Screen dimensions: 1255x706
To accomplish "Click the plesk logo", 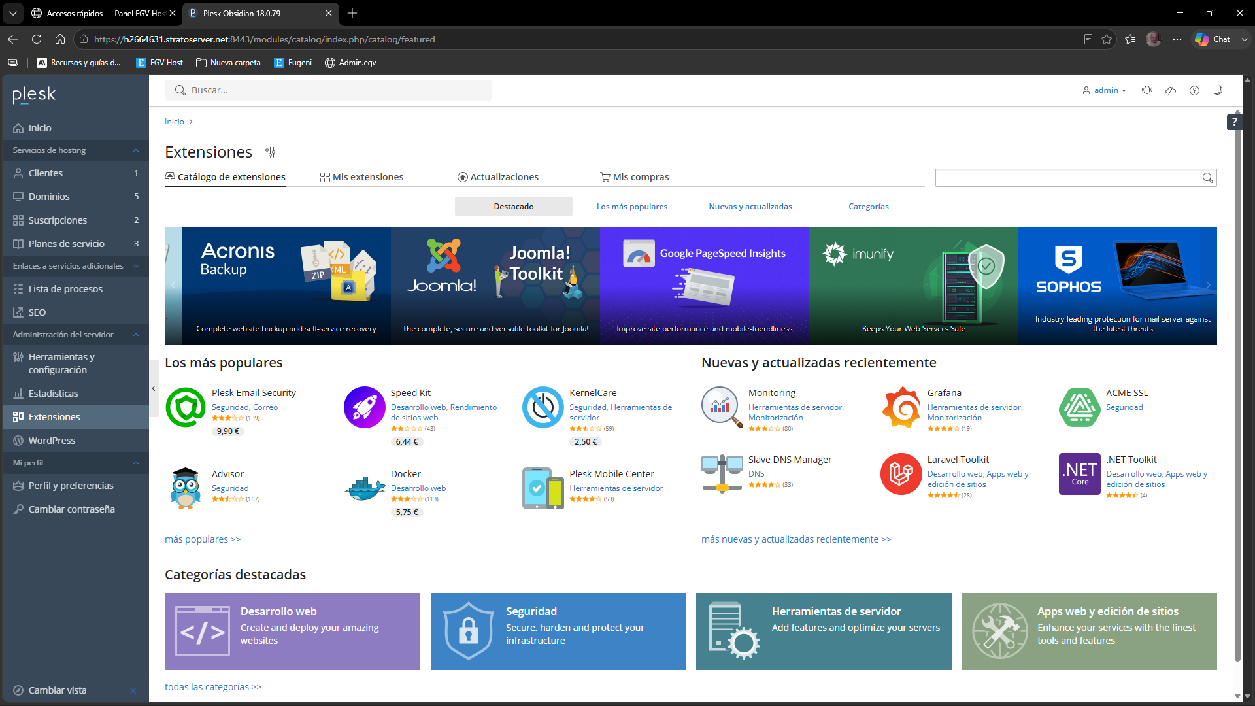I will [x=34, y=95].
